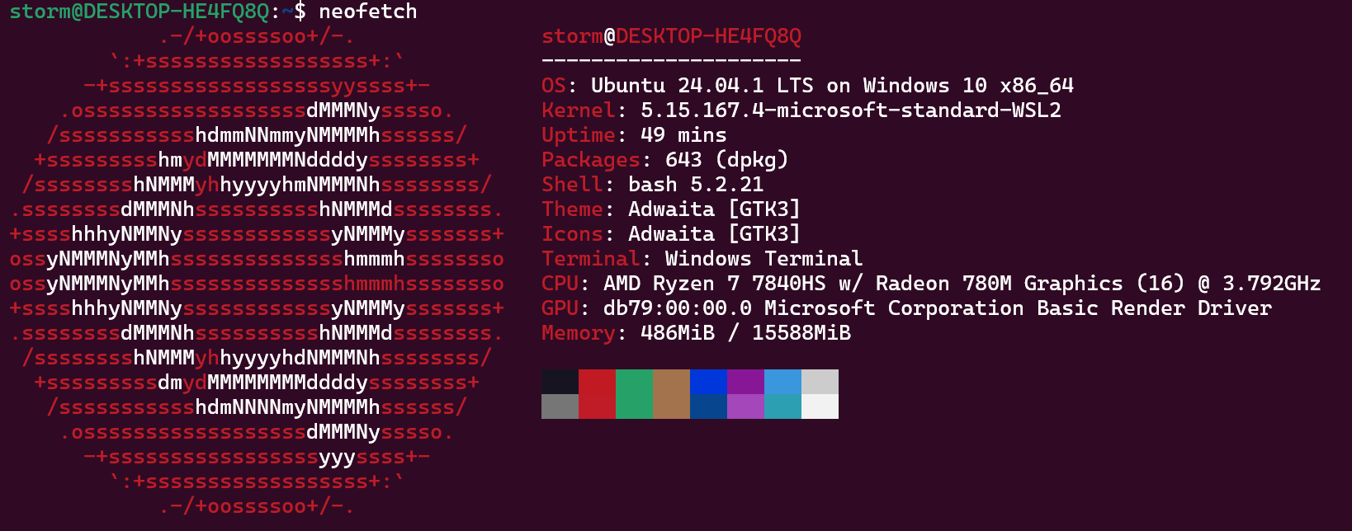1352x531 pixels.
Task: Click the teal color swatch
Action: coord(782,406)
